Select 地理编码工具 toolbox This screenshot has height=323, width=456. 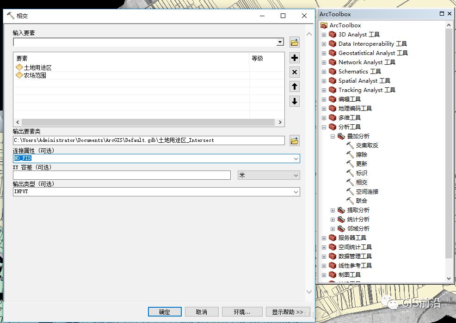pyautogui.click(x=355, y=108)
